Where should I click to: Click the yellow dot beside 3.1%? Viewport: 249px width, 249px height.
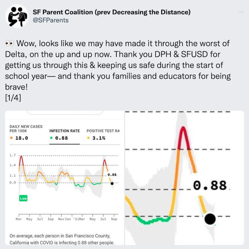(88, 138)
